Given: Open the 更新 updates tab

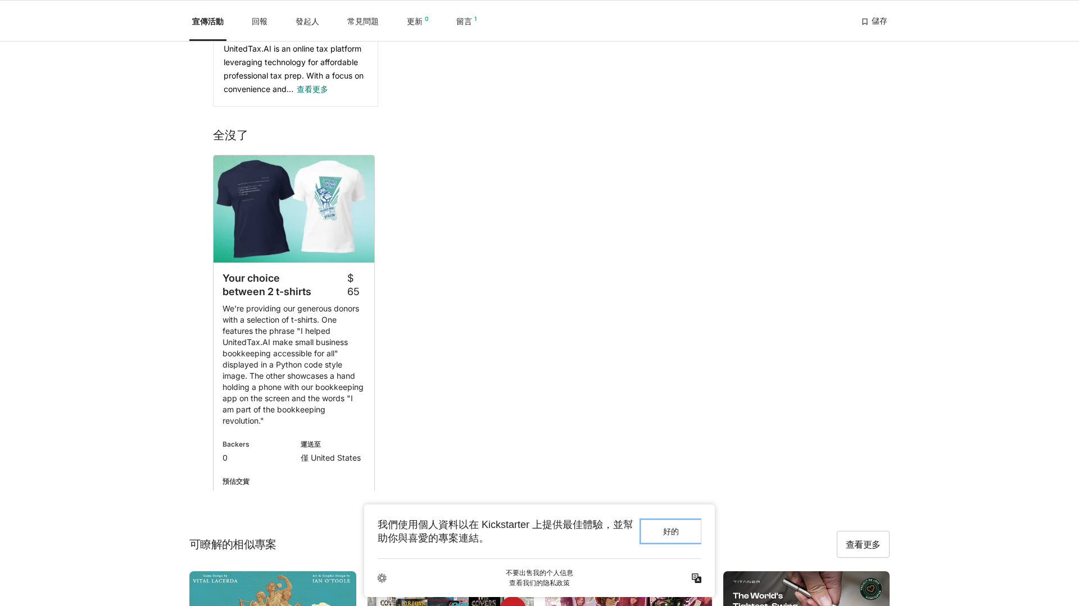Looking at the screenshot, I should (x=415, y=21).
